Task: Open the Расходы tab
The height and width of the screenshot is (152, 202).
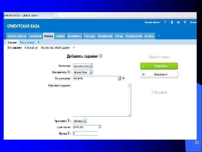Action: [90, 36]
